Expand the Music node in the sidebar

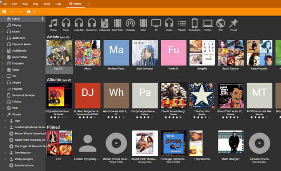[x=3, y=32]
